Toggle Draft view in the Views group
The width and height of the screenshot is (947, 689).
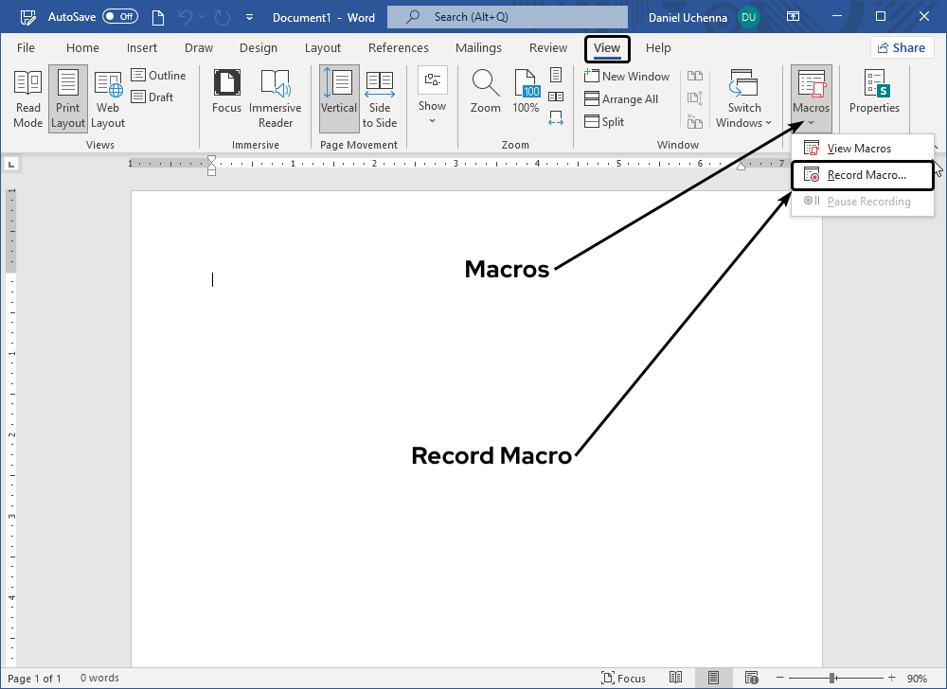click(x=151, y=97)
